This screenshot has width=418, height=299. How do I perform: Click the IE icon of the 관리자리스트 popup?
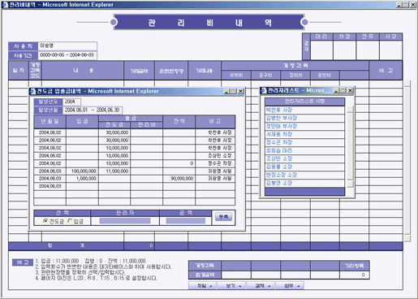(264, 90)
